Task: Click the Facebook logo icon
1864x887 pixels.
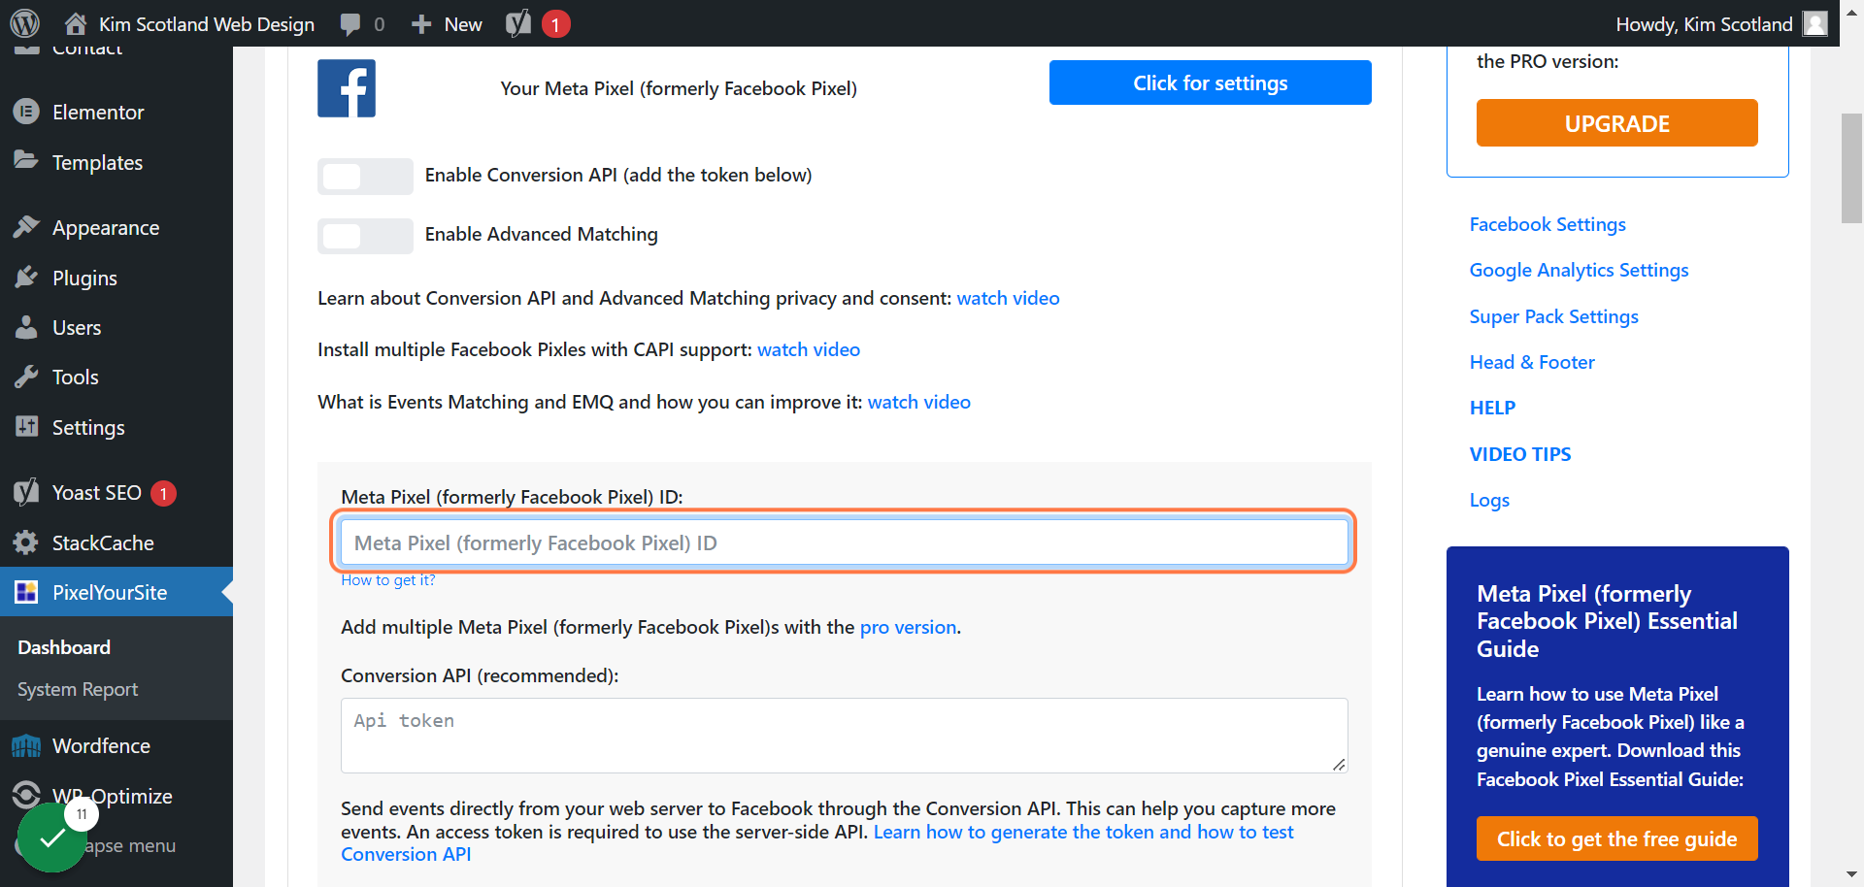Action: [347, 88]
